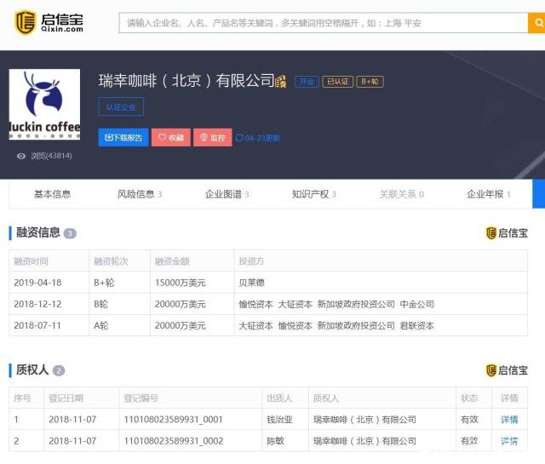The image size is (545, 464).
Task: Open the luckin coffee logo thumbnail
Action: [x=44, y=104]
